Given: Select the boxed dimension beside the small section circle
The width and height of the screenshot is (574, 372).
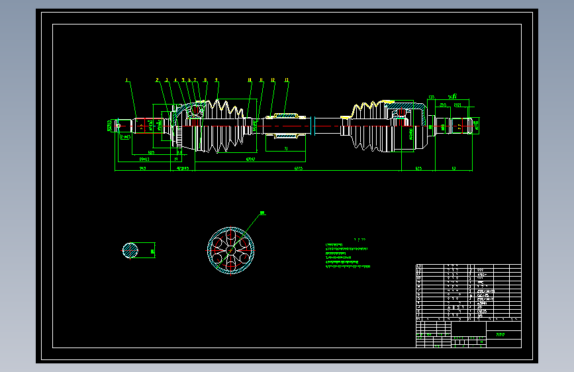Looking at the screenshot, I should coord(153,252).
